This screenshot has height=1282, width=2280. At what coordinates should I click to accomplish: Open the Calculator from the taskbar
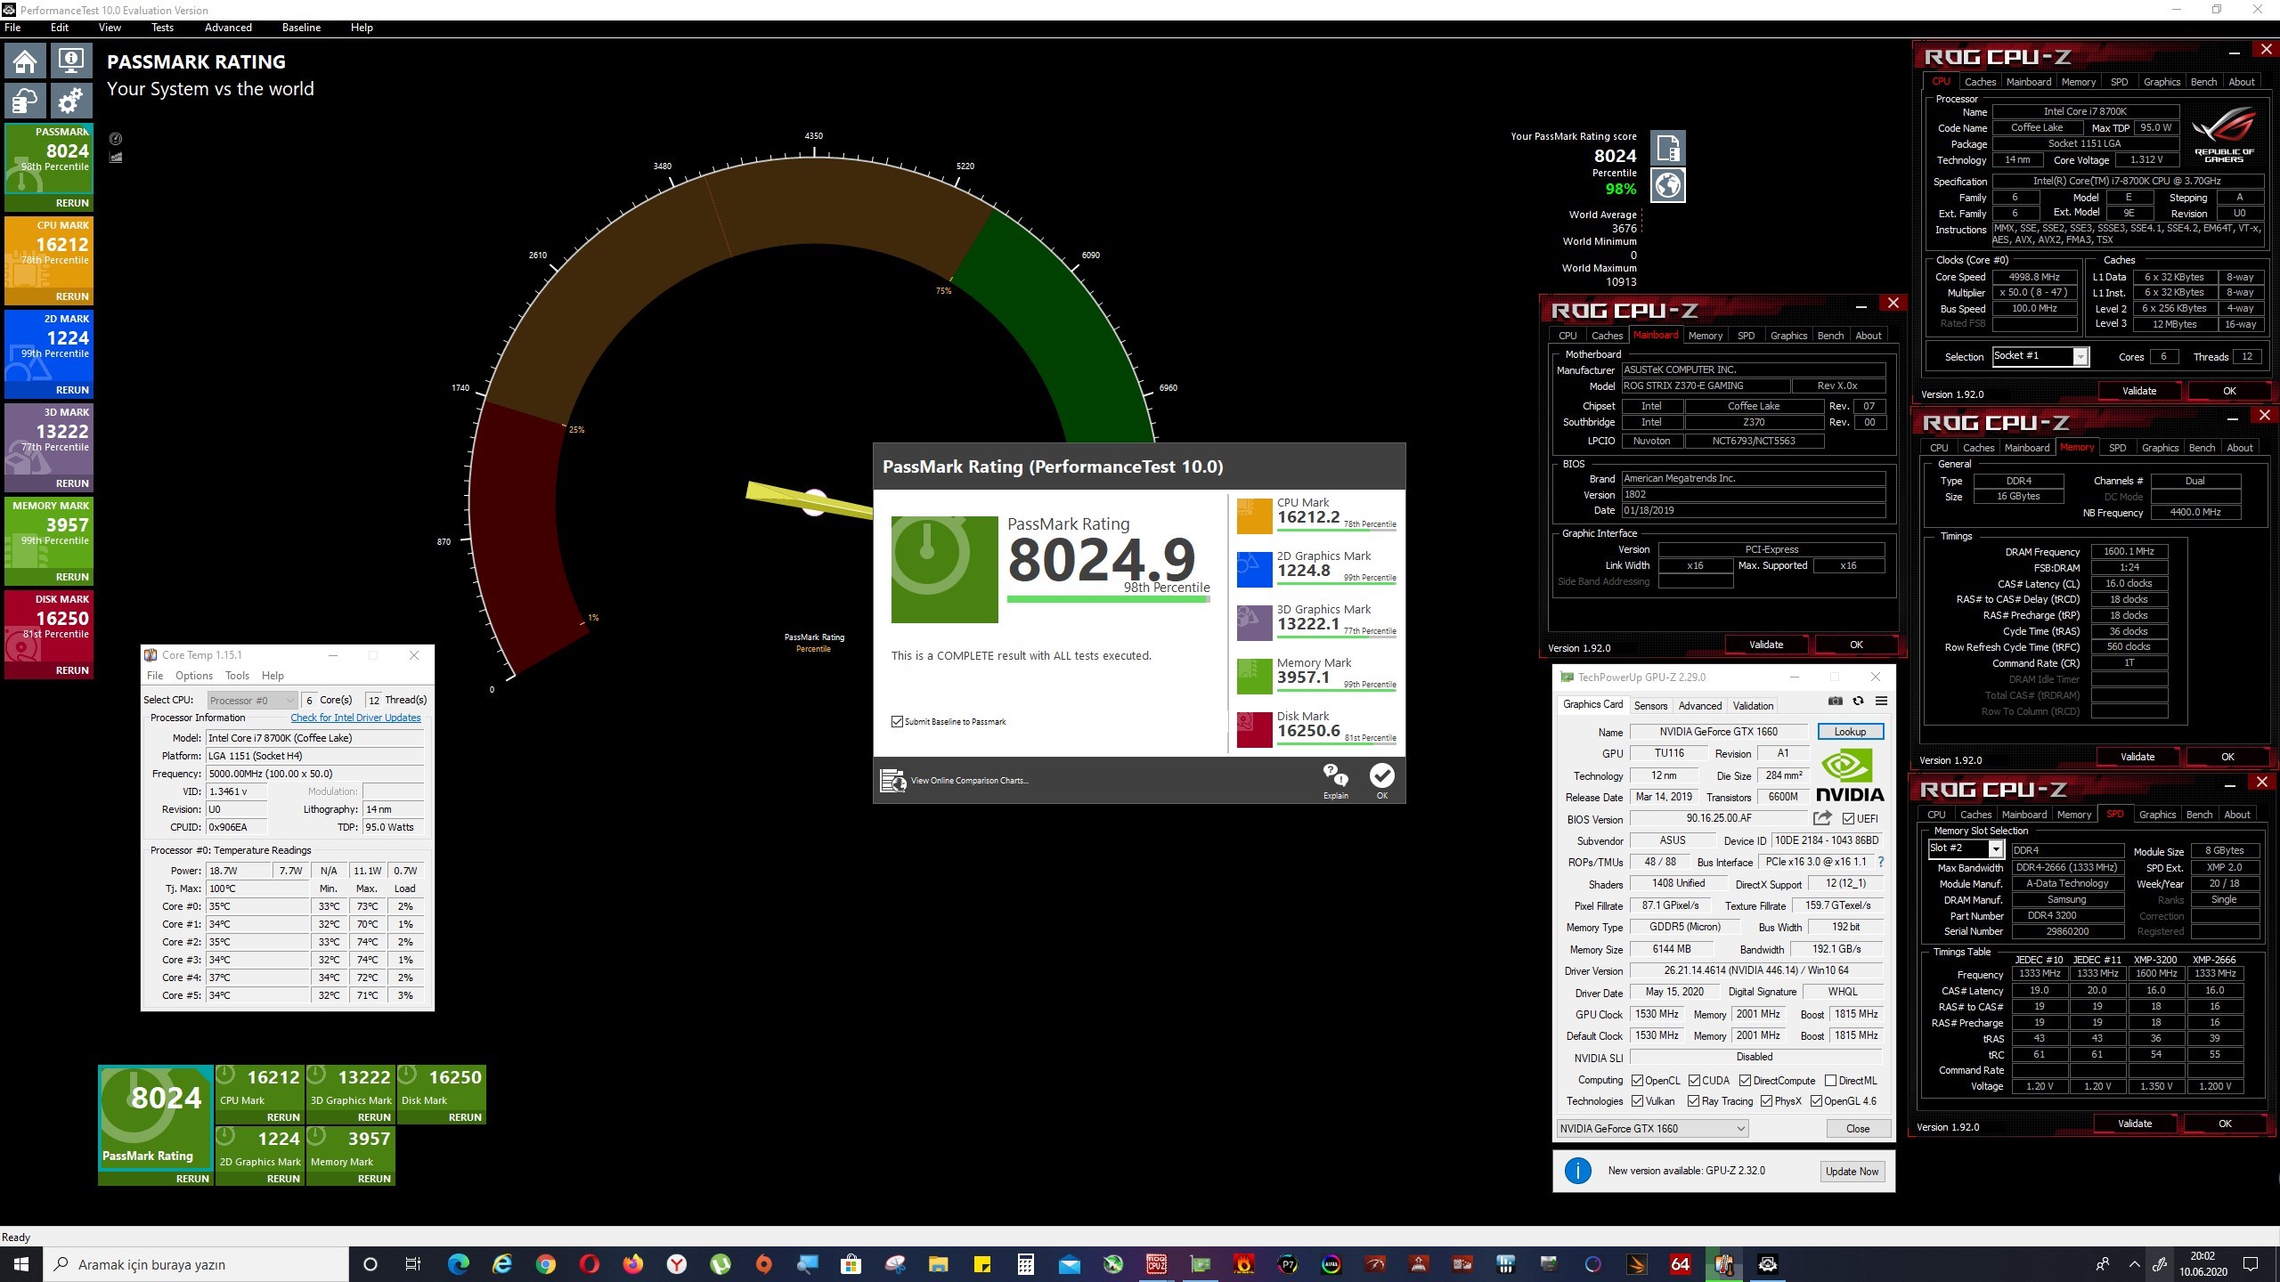[x=1026, y=1264]
